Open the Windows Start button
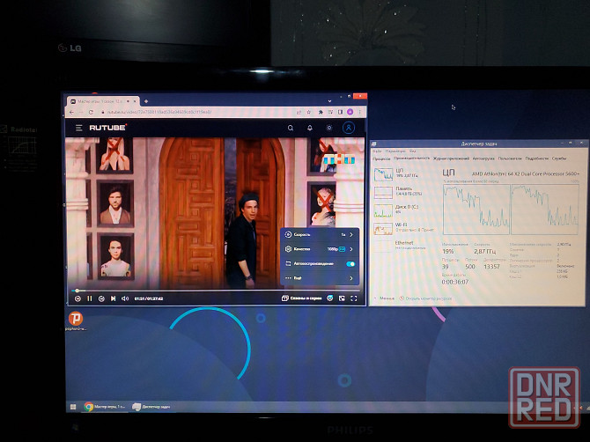Screen dimensions: 590x442 (x=73, y=407)
